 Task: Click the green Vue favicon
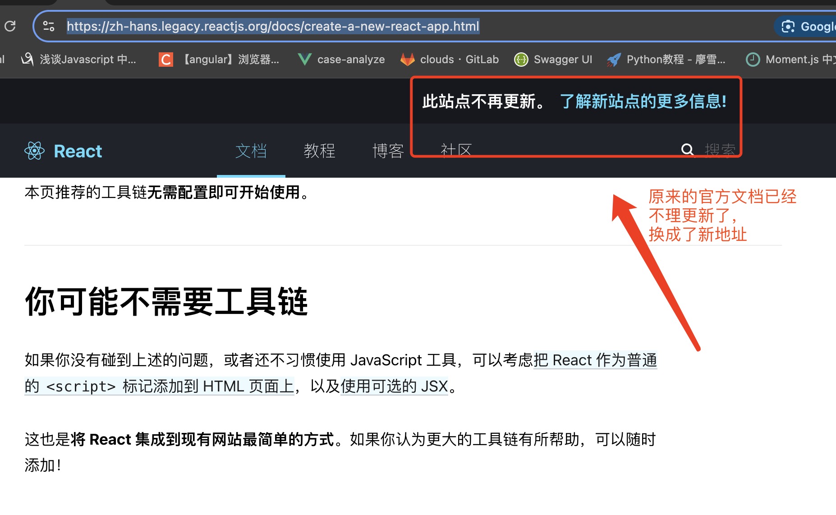click(x=305, y=59)
